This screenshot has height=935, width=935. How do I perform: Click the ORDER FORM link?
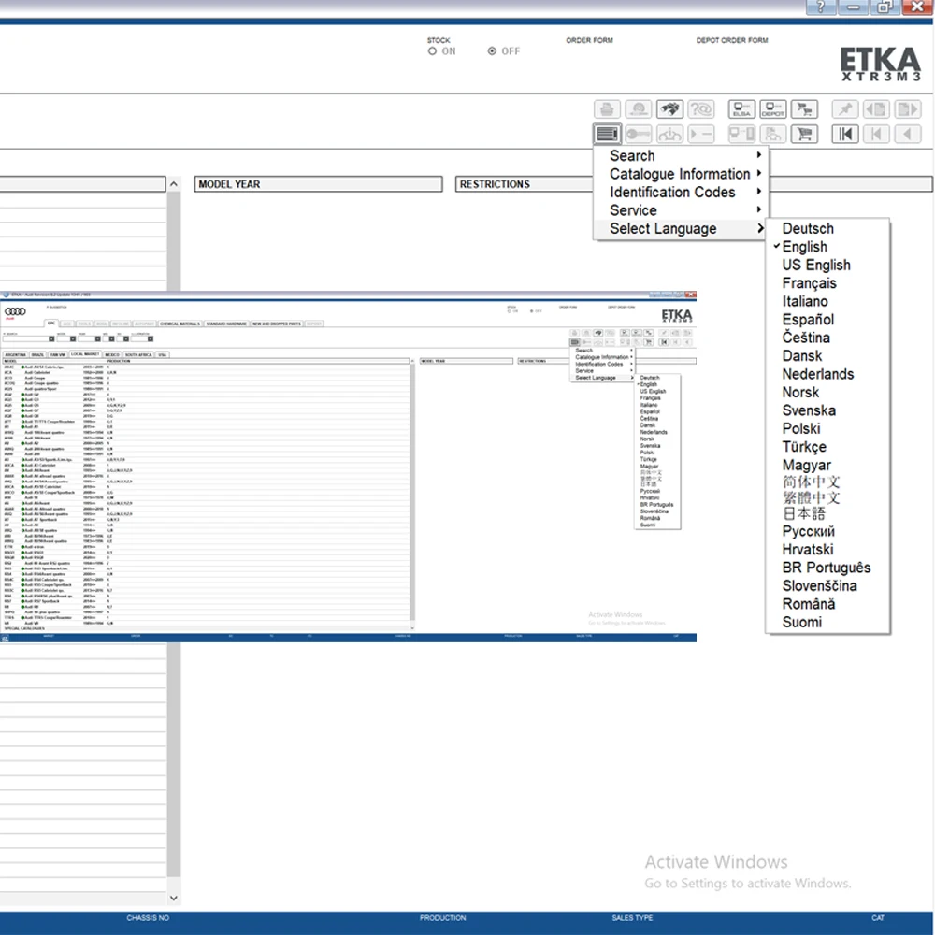click(589, 40)
